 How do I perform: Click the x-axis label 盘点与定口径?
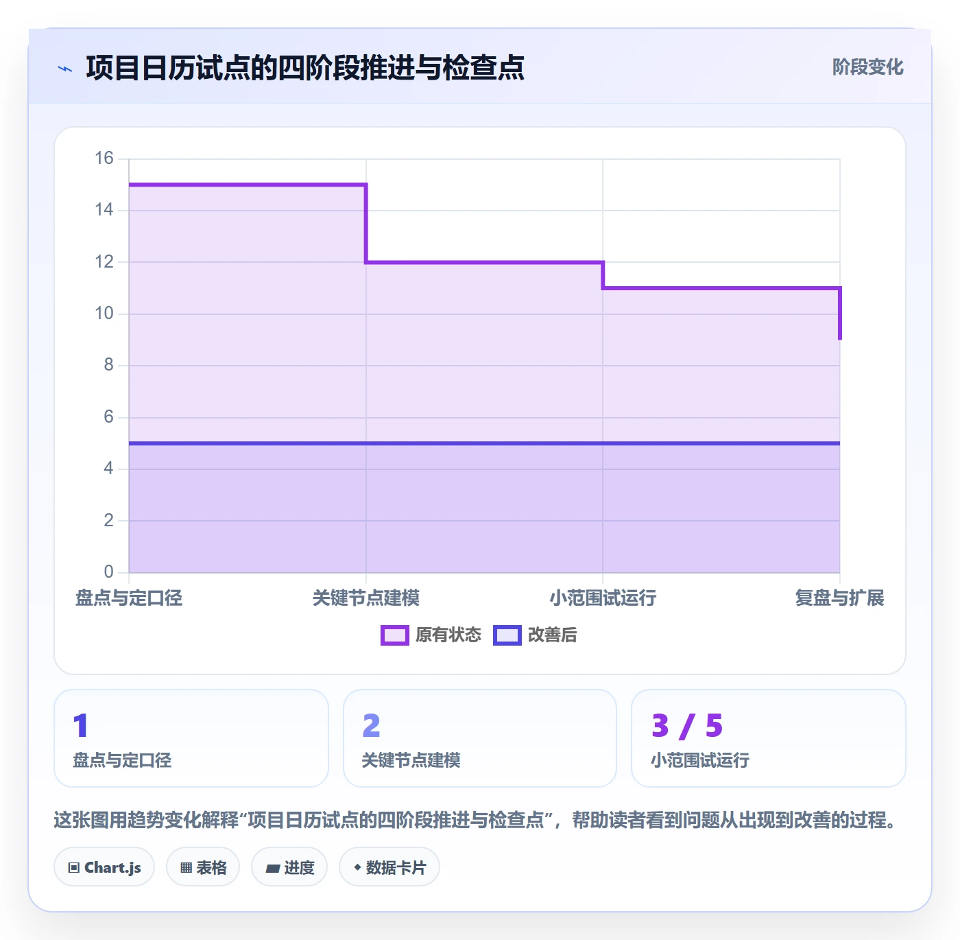click(129, 598)
